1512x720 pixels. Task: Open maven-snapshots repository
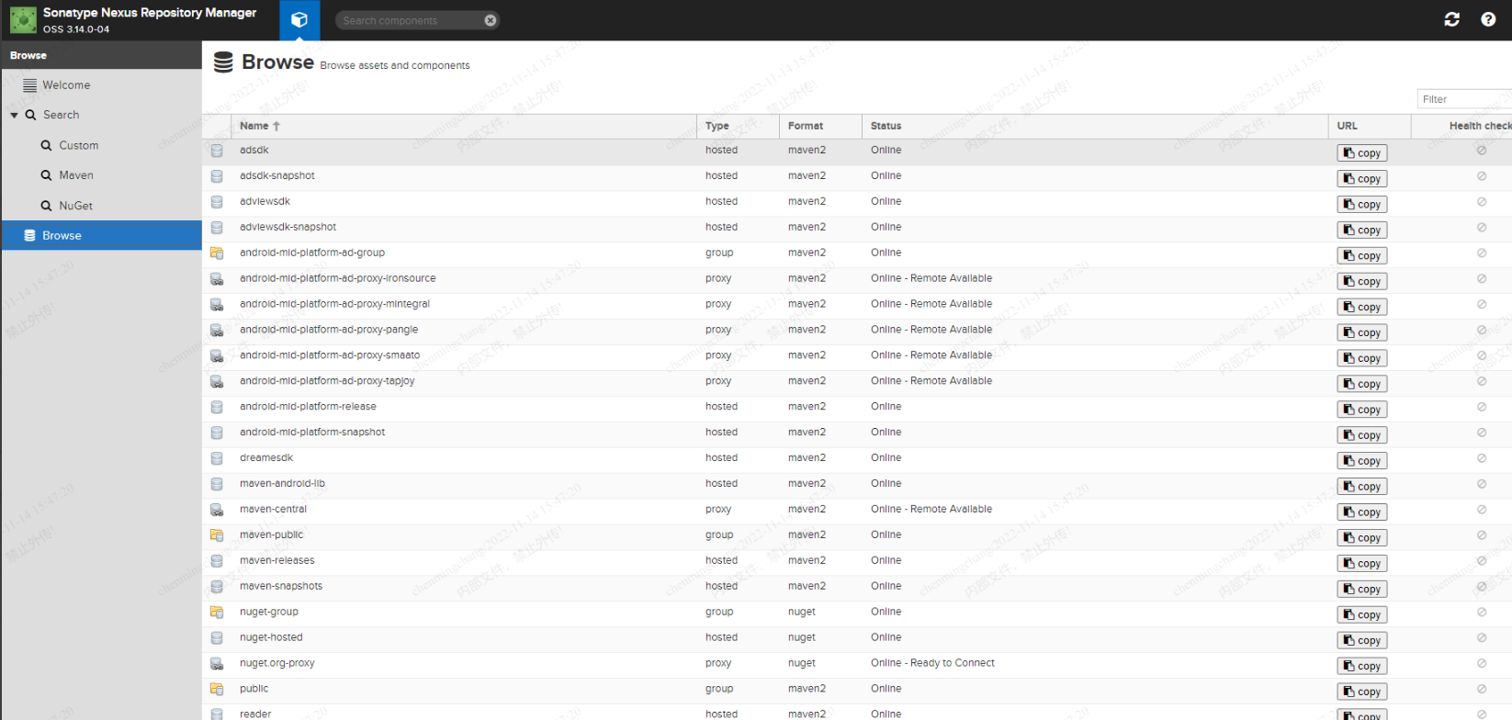coord(857,587)
